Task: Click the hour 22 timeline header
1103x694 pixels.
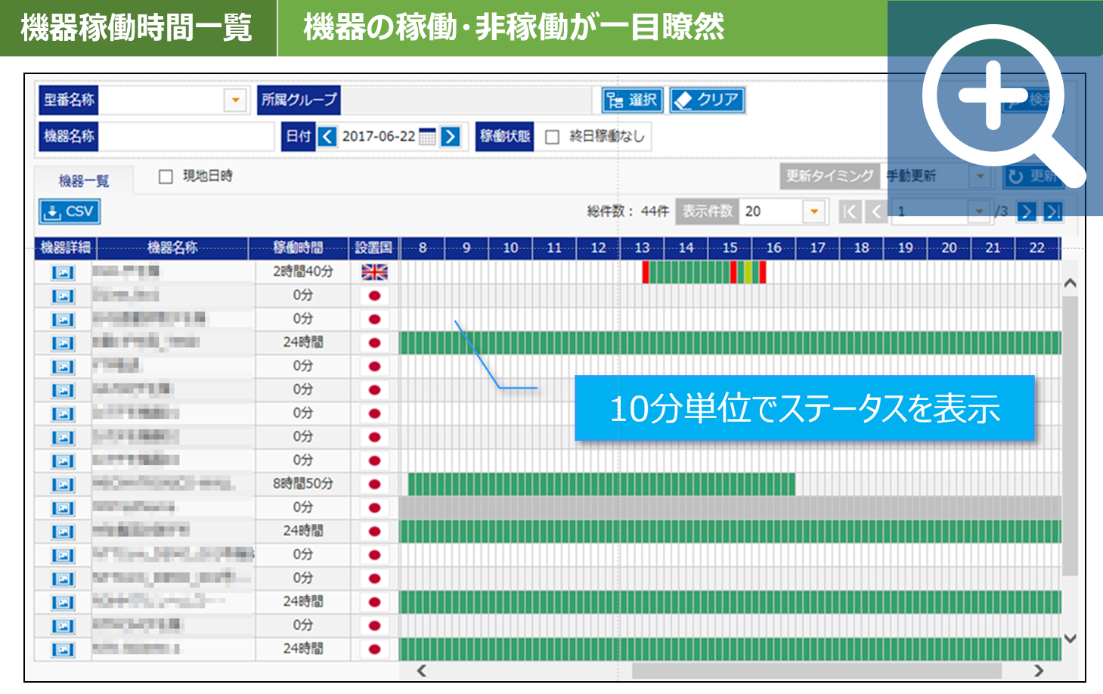Action: (x=1037, y=248)
